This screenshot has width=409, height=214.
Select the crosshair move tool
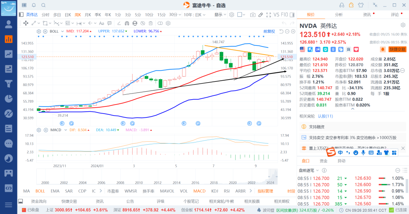(x=26, y=23)
